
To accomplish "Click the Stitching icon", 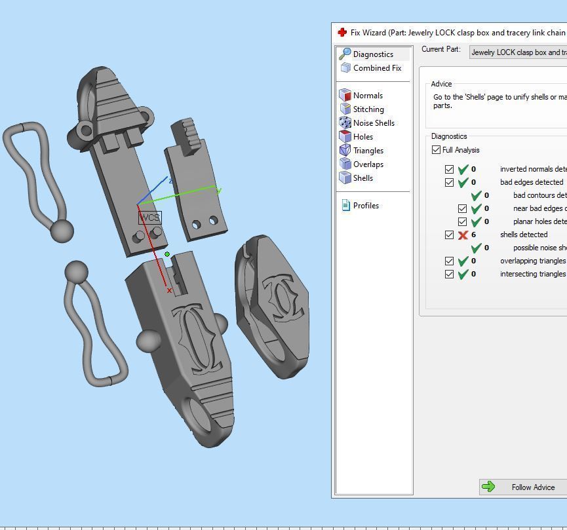I will (345, 109).
